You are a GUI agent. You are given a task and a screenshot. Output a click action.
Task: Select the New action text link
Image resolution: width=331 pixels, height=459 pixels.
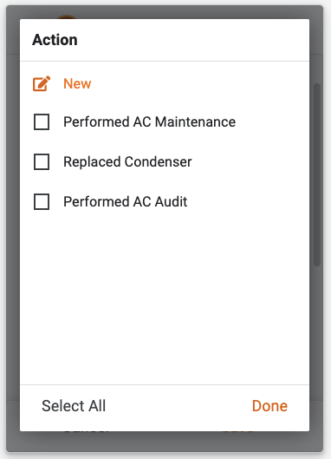point(77,83)
